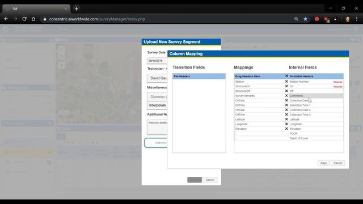Cancel the Column Mapping dialog
The height and width of the screenshot is (204, 363).
[x=338, y=163]
